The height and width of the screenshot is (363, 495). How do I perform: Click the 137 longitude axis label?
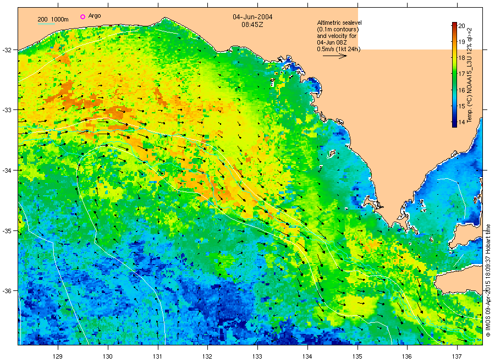[x=457, y=356]
